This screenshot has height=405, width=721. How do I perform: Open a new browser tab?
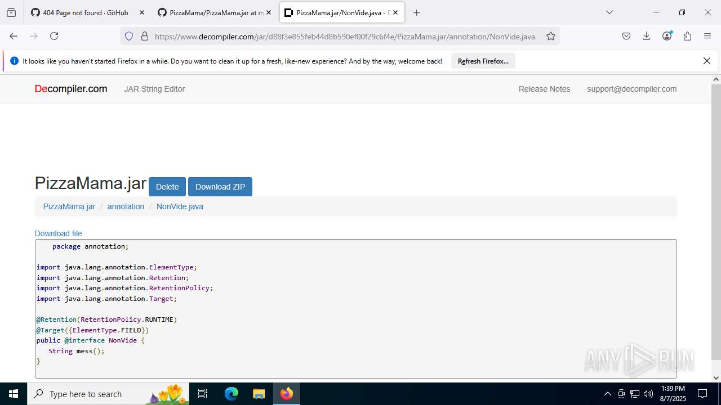point(417,12)
